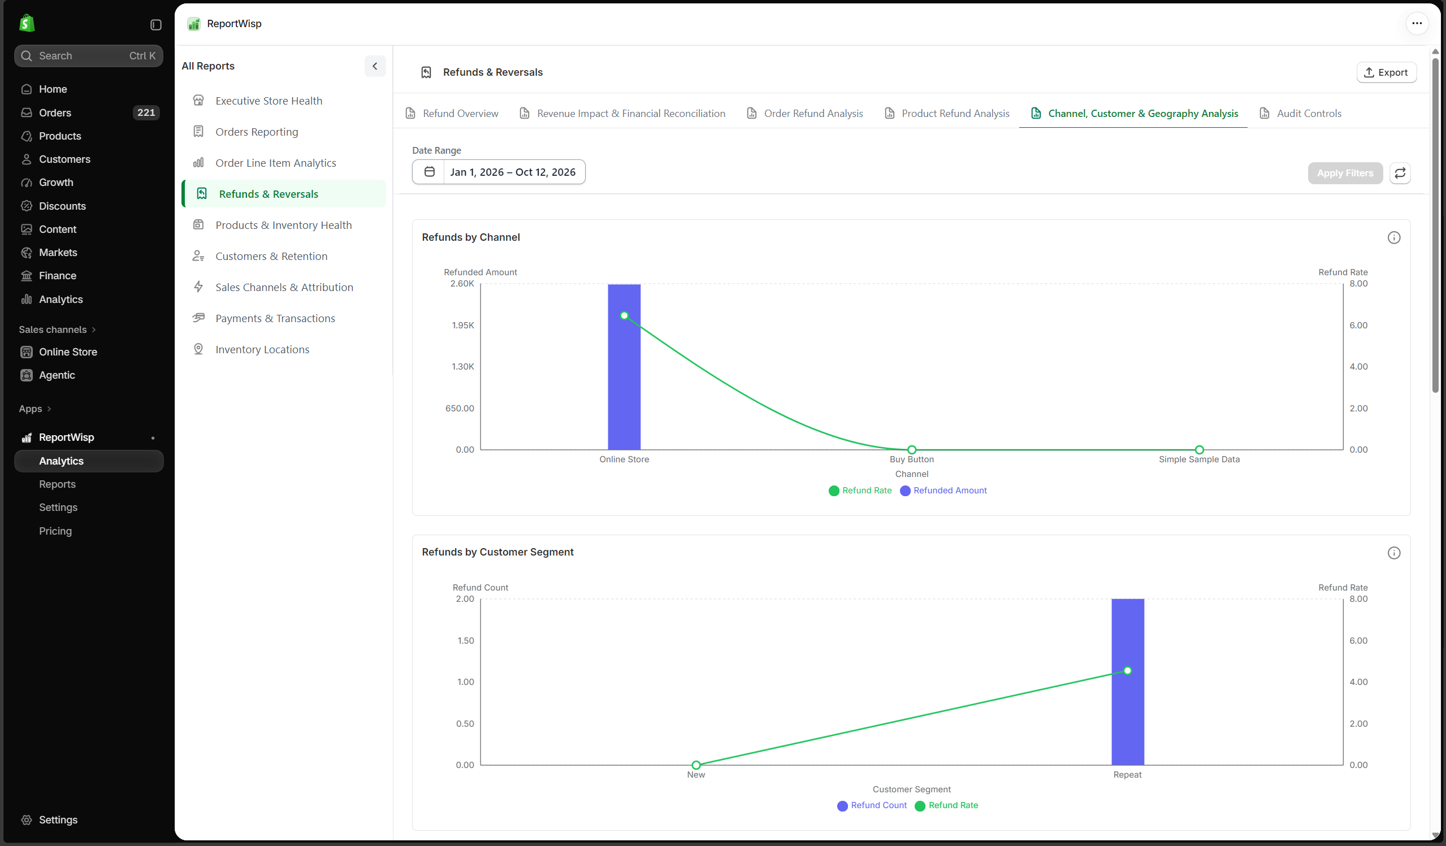This screenshot has width=1446, height=846.
Task: Open Revenue Impact & Financial Reconciliation tab
Action: (622, 114)
